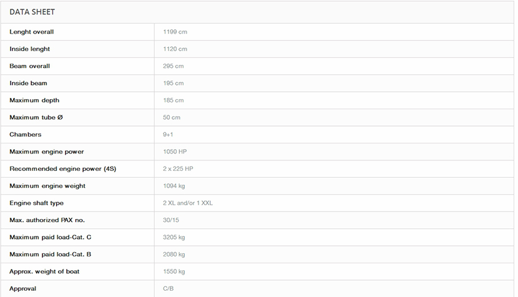The height and width of the screenshot is (297, 518).
Task: Click the 'Maximum depth' label
Action: [34, 100]
